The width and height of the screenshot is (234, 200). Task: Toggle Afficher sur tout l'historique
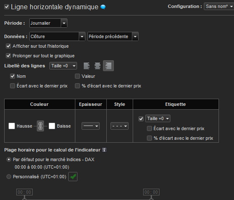[8, 46]
